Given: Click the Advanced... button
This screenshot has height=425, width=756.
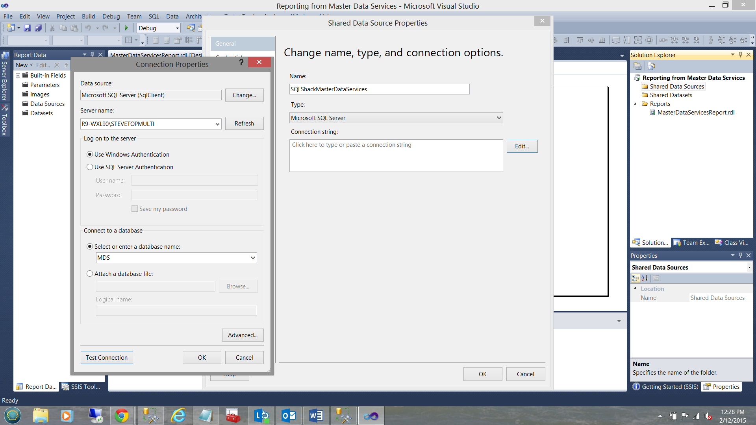Looking at the screenshot, I should point(243,335).
